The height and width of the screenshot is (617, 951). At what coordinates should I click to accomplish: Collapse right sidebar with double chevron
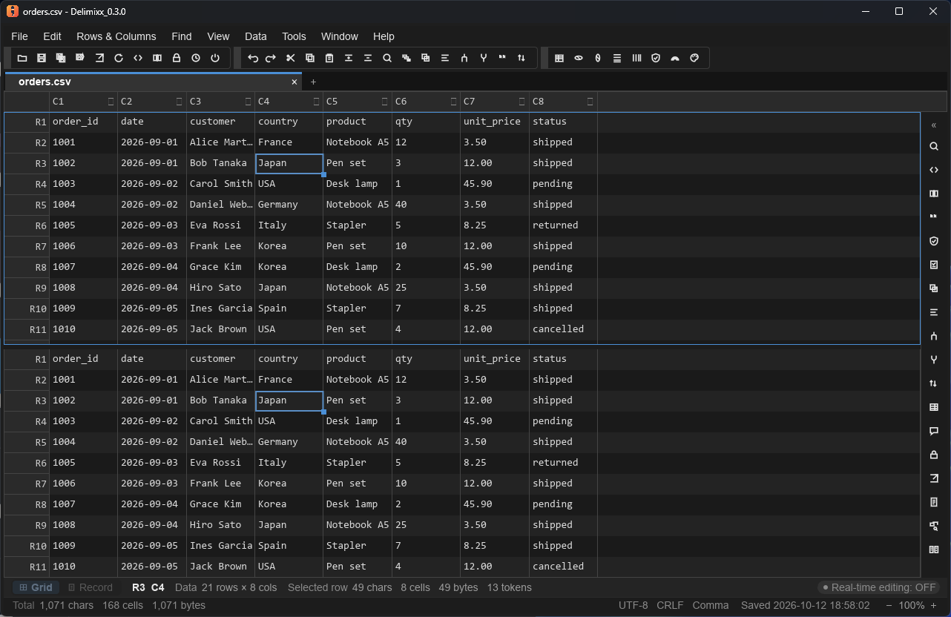click(934, 125)
